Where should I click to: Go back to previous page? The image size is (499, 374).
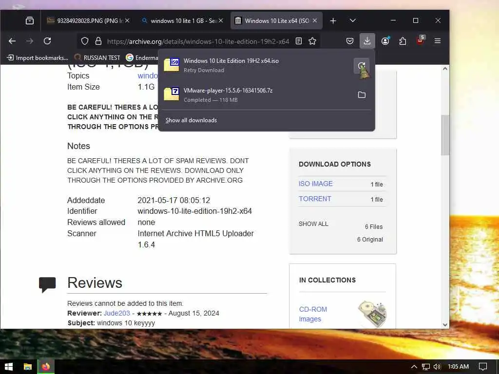[12, 41]
